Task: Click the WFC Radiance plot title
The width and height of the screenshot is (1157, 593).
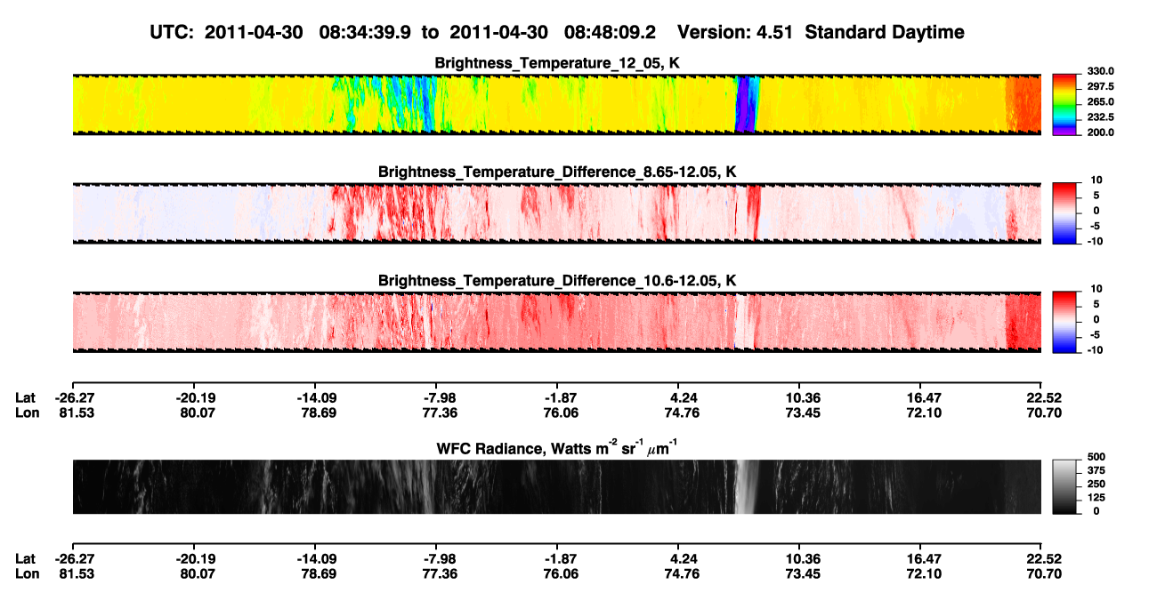Action: [x=557, y=447]
